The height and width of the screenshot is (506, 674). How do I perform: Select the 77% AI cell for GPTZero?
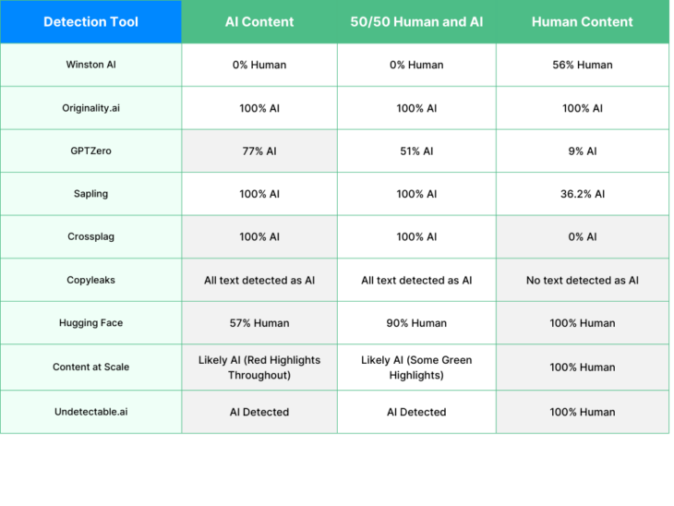259,151
